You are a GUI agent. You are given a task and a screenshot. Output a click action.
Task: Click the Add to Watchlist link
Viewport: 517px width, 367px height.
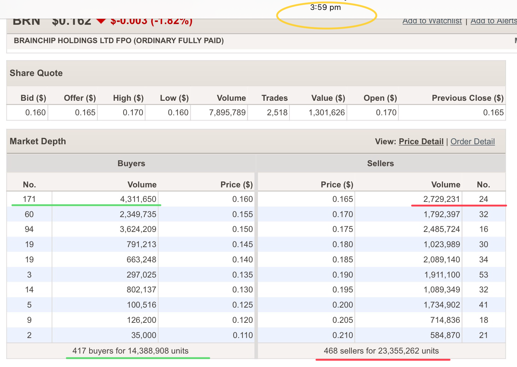[x=432, y=21]
